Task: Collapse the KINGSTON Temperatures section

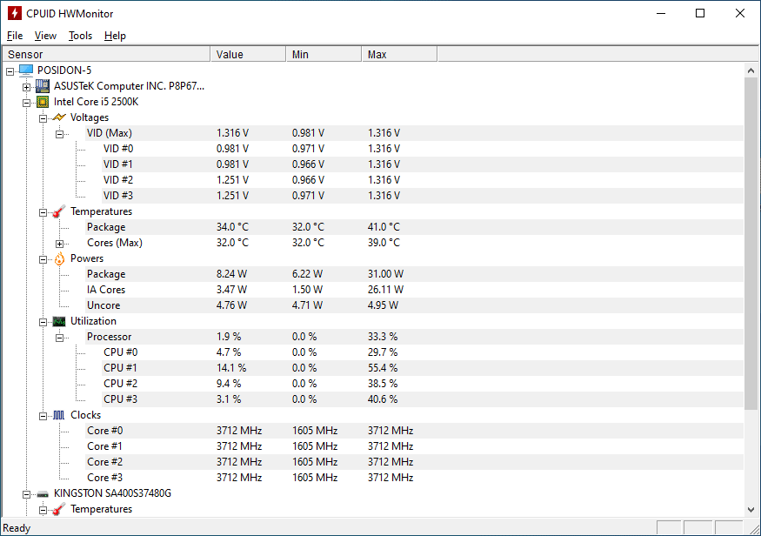Action: [x=43, y=510]
